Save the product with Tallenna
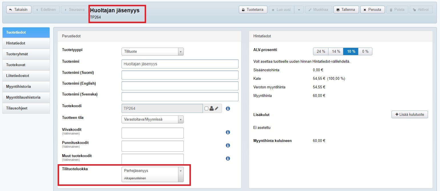Screen dimensions: 440x191 [346, 10]
